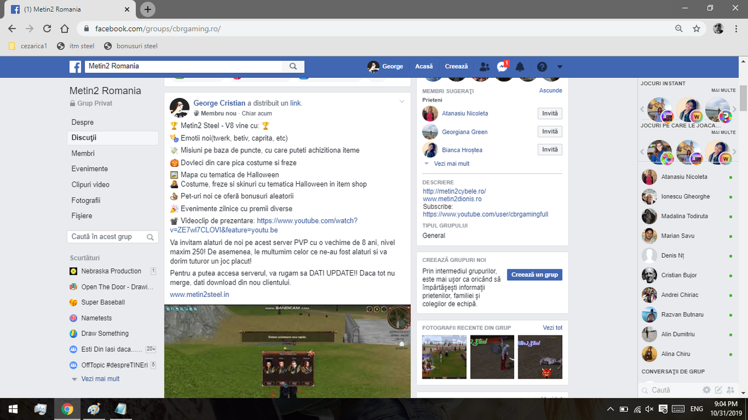Click the network icon in system tray

click(x=637, y=409)
